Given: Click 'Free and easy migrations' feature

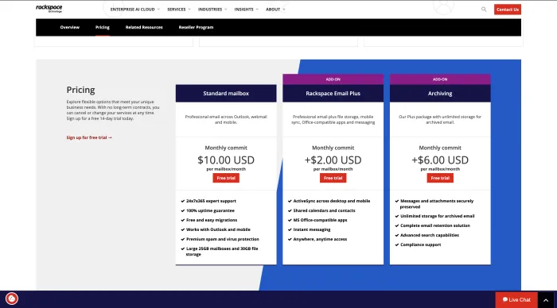Looking at the screenshot, I should tap(212, 220).
